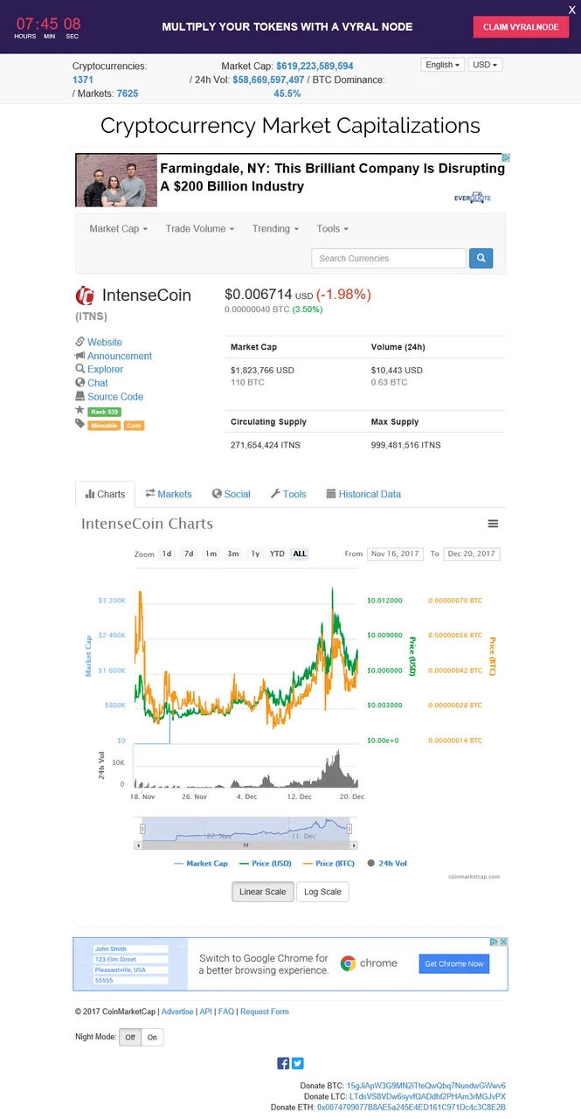Expand the Market Cap nav menu
581x1119 pixels.
[119, 229]
